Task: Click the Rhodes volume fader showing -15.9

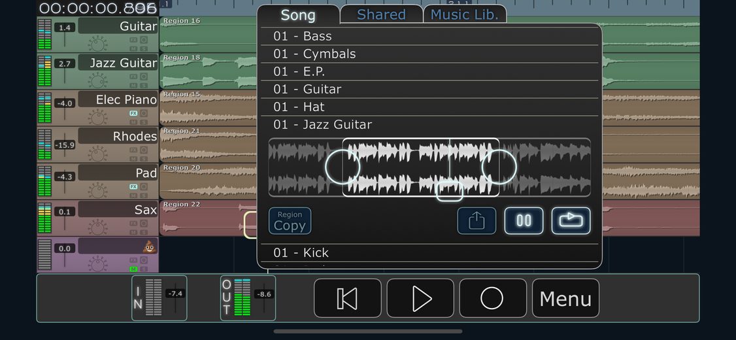Action: (64, 145)
